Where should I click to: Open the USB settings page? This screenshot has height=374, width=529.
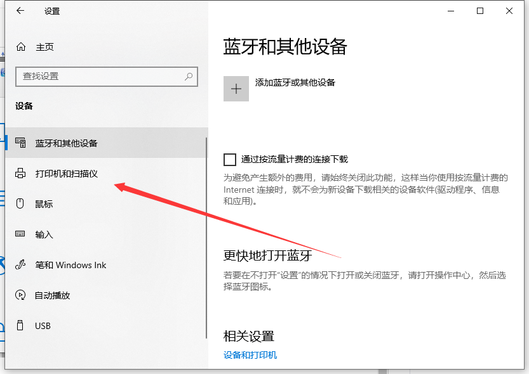pos(42,326)
